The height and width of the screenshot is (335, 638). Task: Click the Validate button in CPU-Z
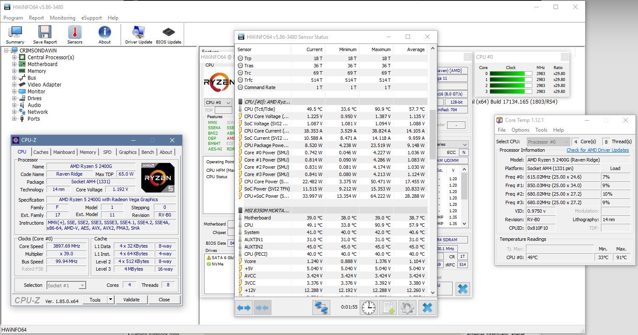[131, 300]
